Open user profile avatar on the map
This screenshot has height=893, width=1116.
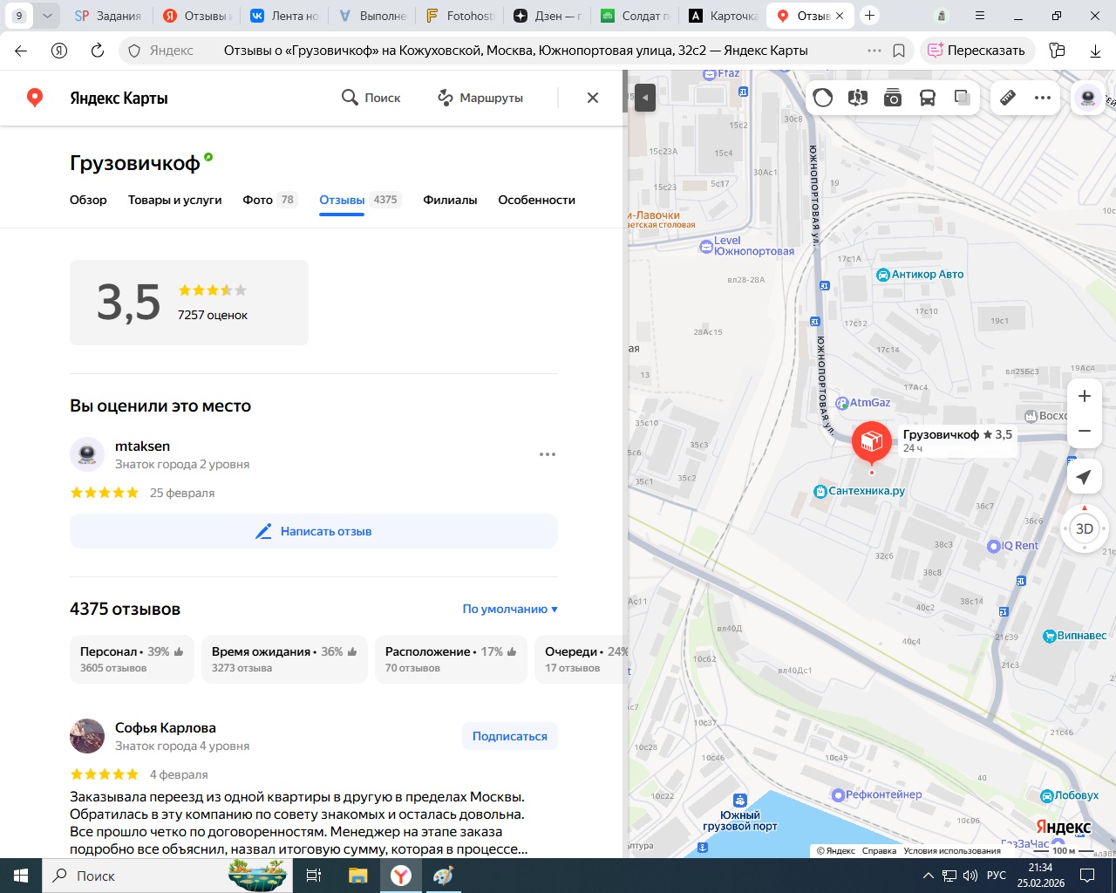coord(1087,98)
